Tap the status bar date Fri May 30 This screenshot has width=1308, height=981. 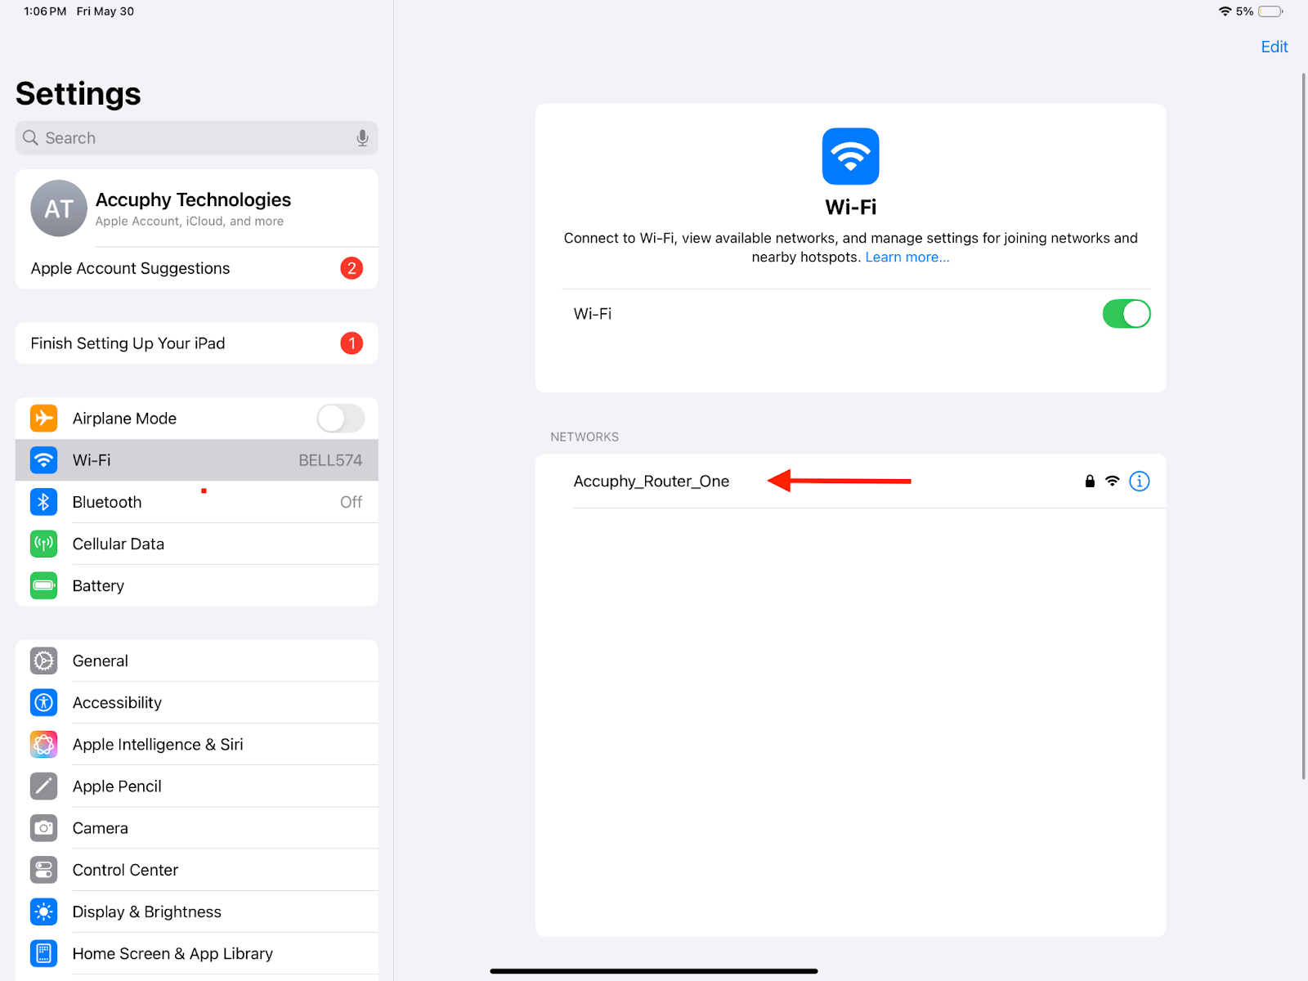(105, 11)
